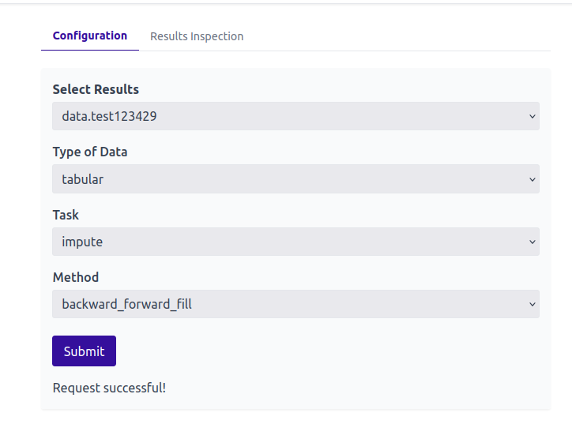Click the chevron arrow beside backward_forward_fill
The height and width of the screenshot is (424, 572).
tap(532, 305)
